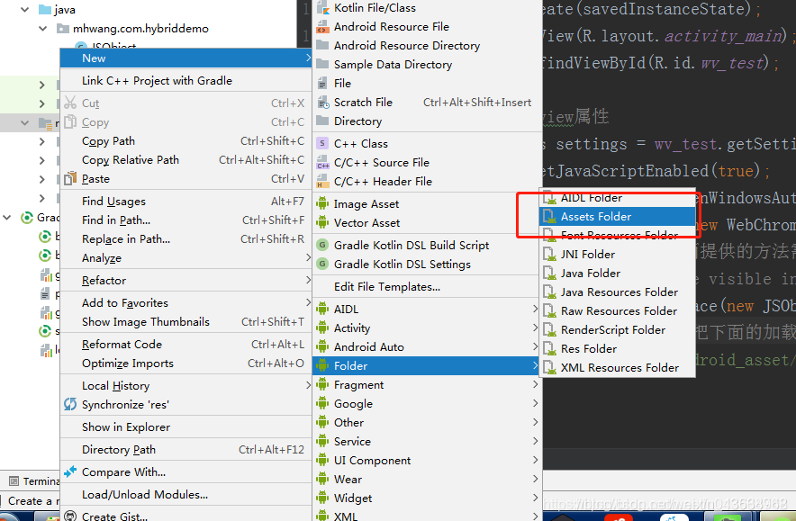Image resolution: width=796 pixels, height=521 pixels.
Task: Select Android Resource Directory
Action: click(x=427, y=46)
